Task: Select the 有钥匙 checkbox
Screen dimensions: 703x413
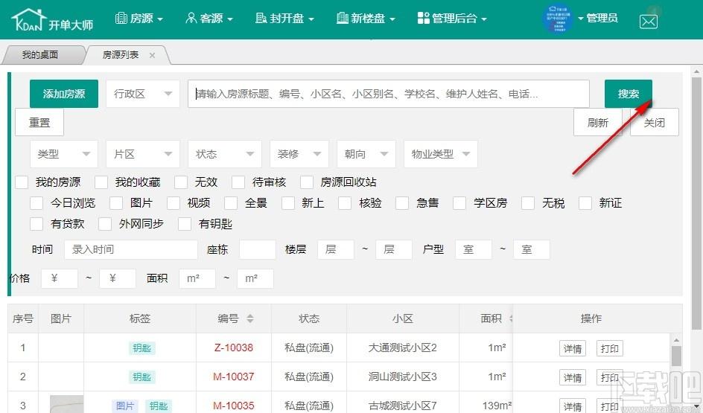Action: (185, 223)
